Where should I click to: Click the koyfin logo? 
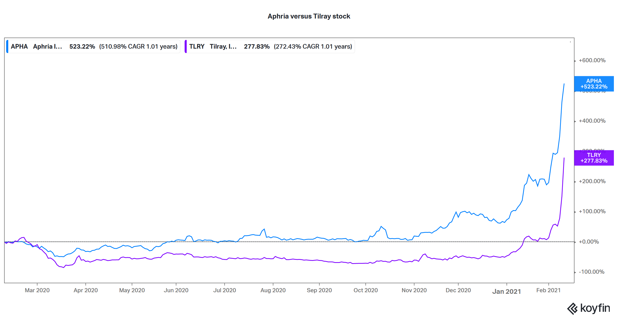tap(588, 308)
